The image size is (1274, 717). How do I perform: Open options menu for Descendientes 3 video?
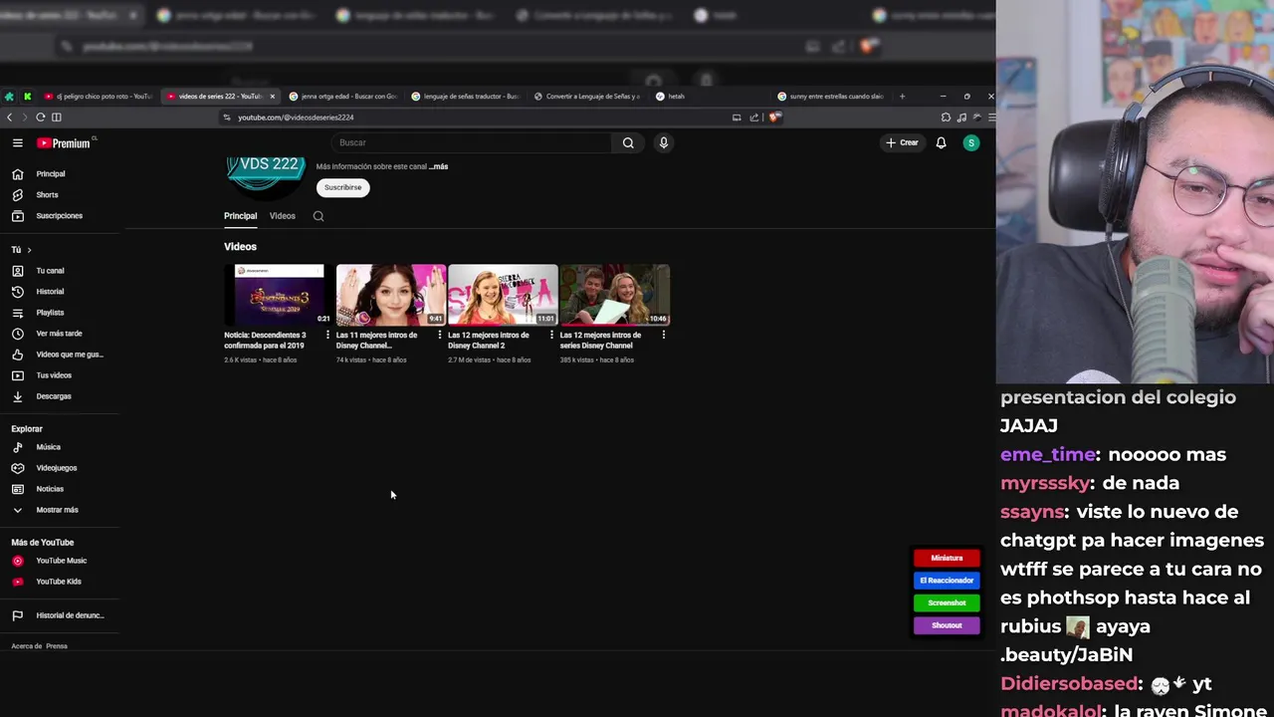[327, 336]
